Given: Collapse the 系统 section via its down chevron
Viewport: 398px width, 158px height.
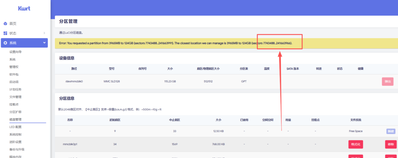Looking at the screenshot, I should click(44, 43).
